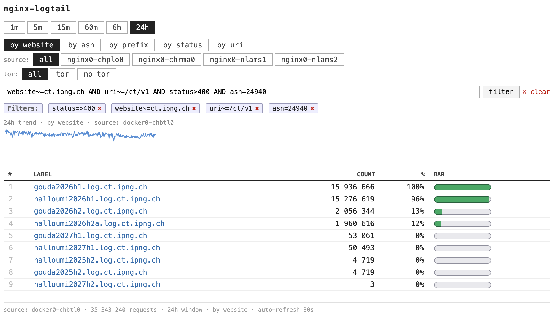Image resolution: width=553 pixels, height=320 pixels.
Task: Remove the uri~=/ct/v1 filter chip
Action: pos(257,108)
